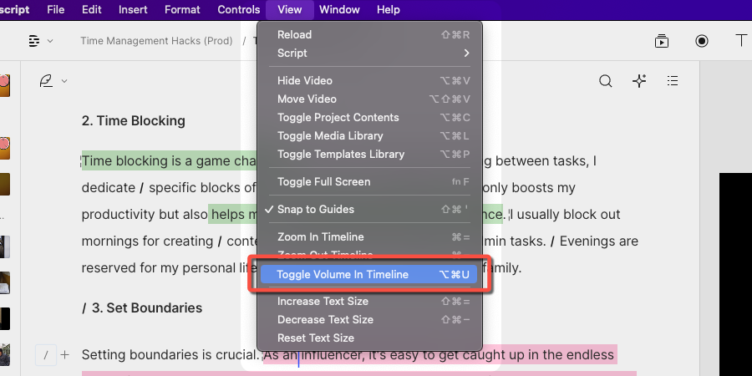
Task: Select Zoom In Timeline
Action: [369, 237]
